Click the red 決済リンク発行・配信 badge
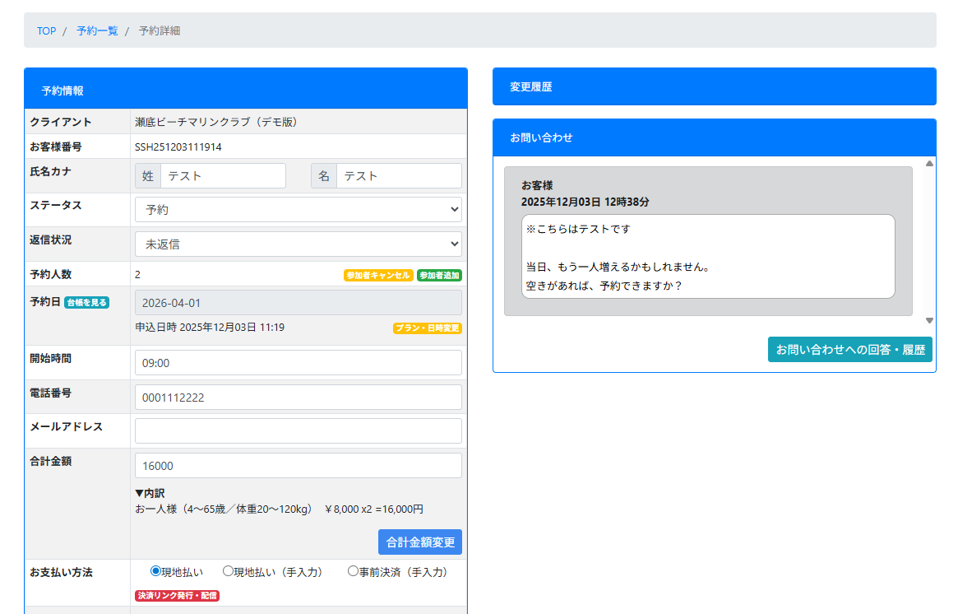 [x=177, y=596]
